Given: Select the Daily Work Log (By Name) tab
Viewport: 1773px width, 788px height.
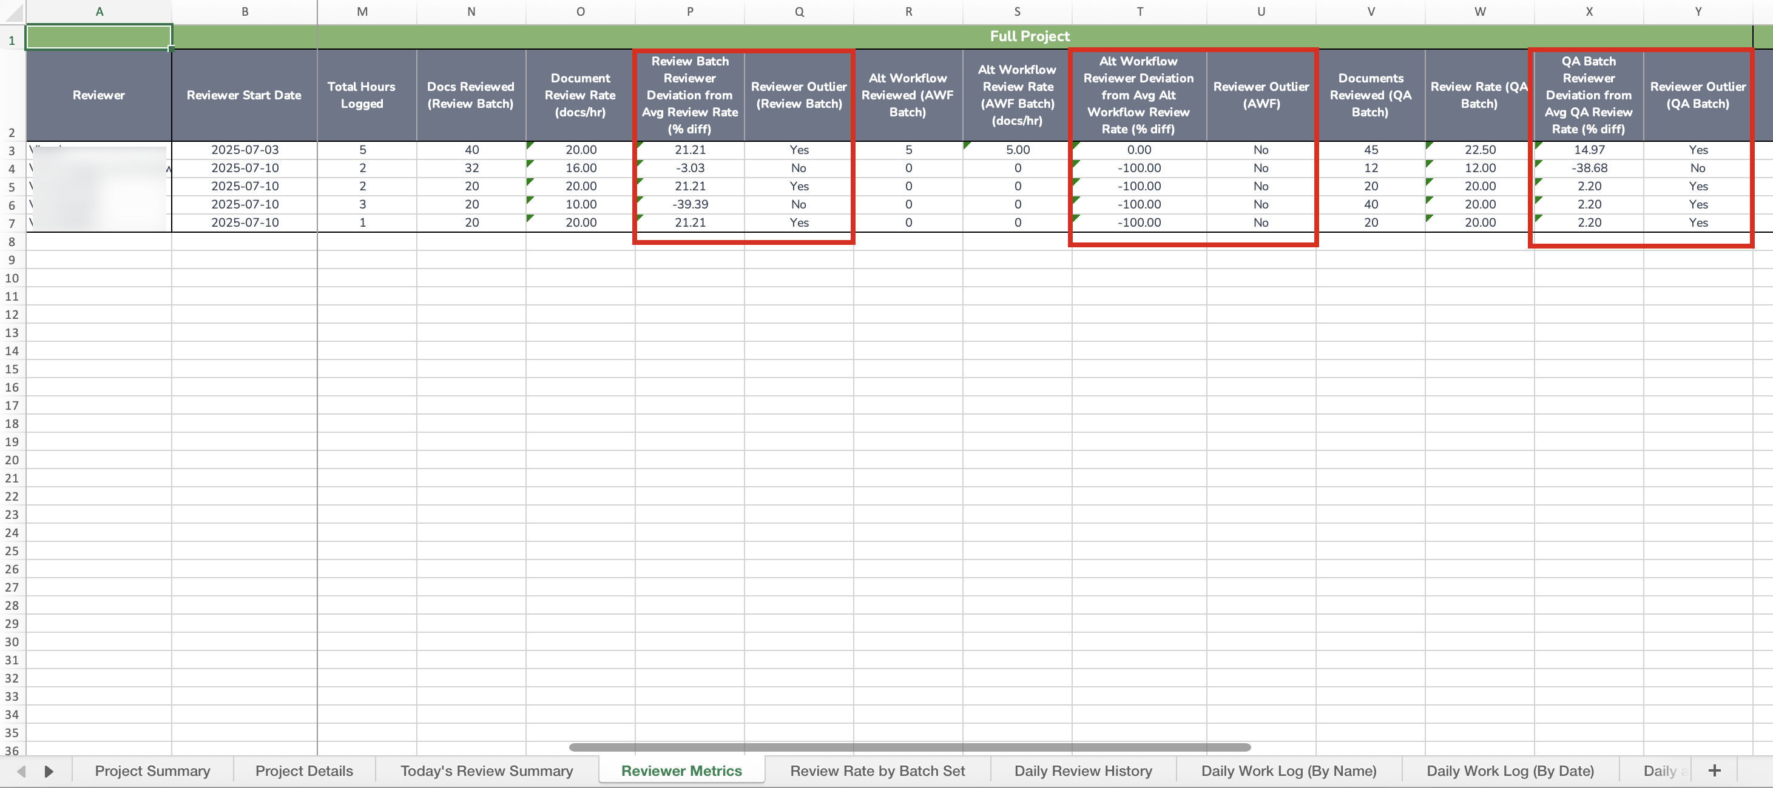Looking at the screenshot, I should point(1288,771).
